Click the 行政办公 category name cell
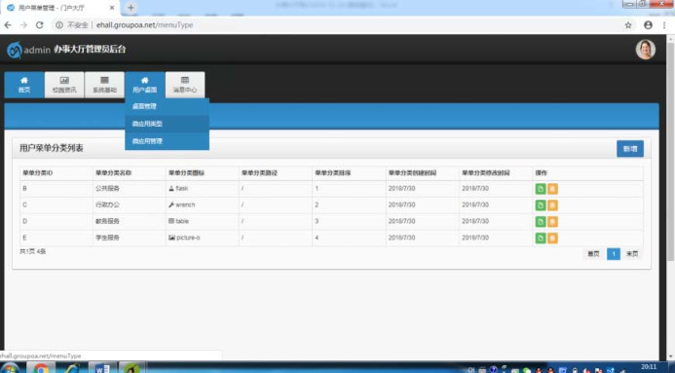This screenshot has width=675, height=373. point(107,205)
